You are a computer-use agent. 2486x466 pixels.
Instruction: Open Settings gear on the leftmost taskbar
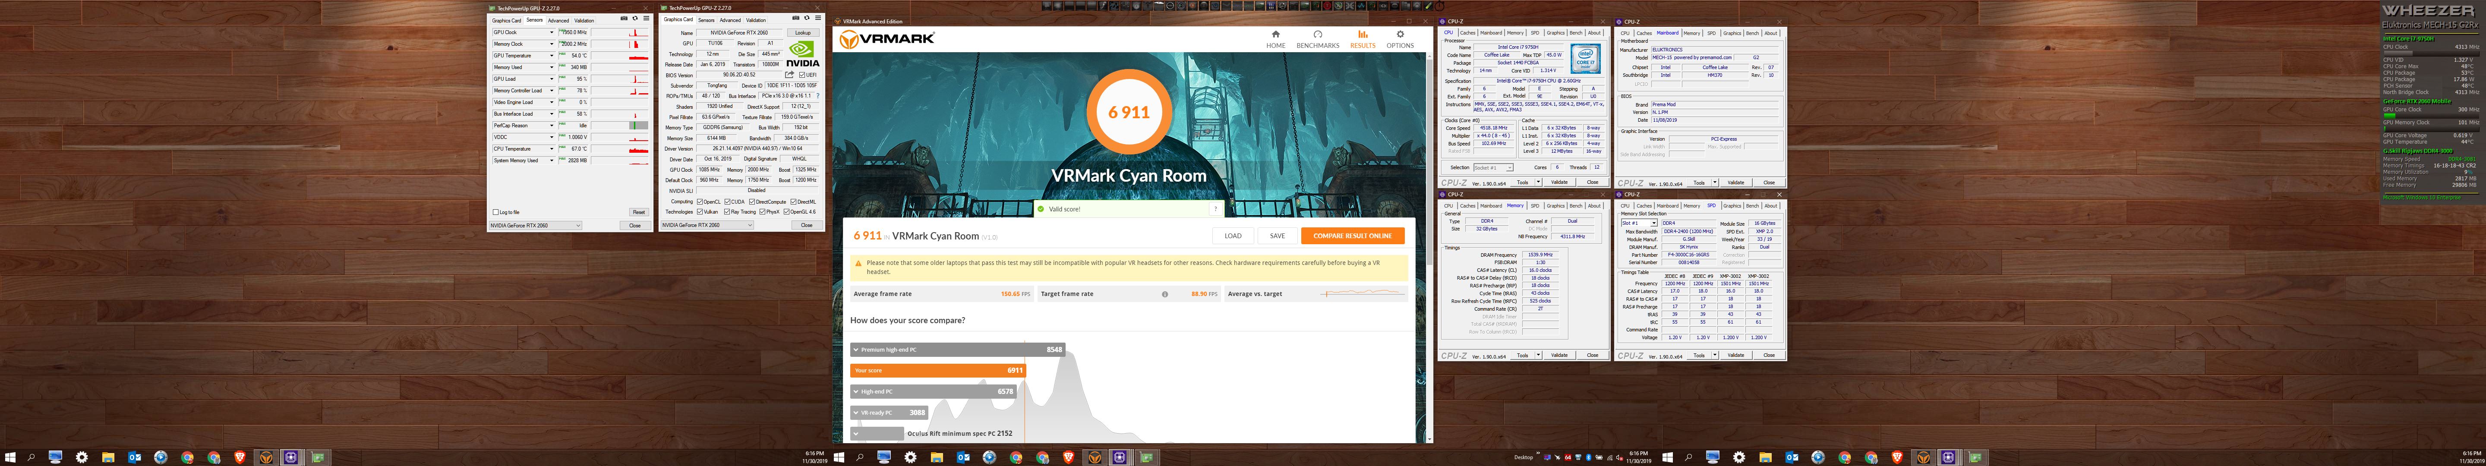pyautogui.click(x=82, y=457)
